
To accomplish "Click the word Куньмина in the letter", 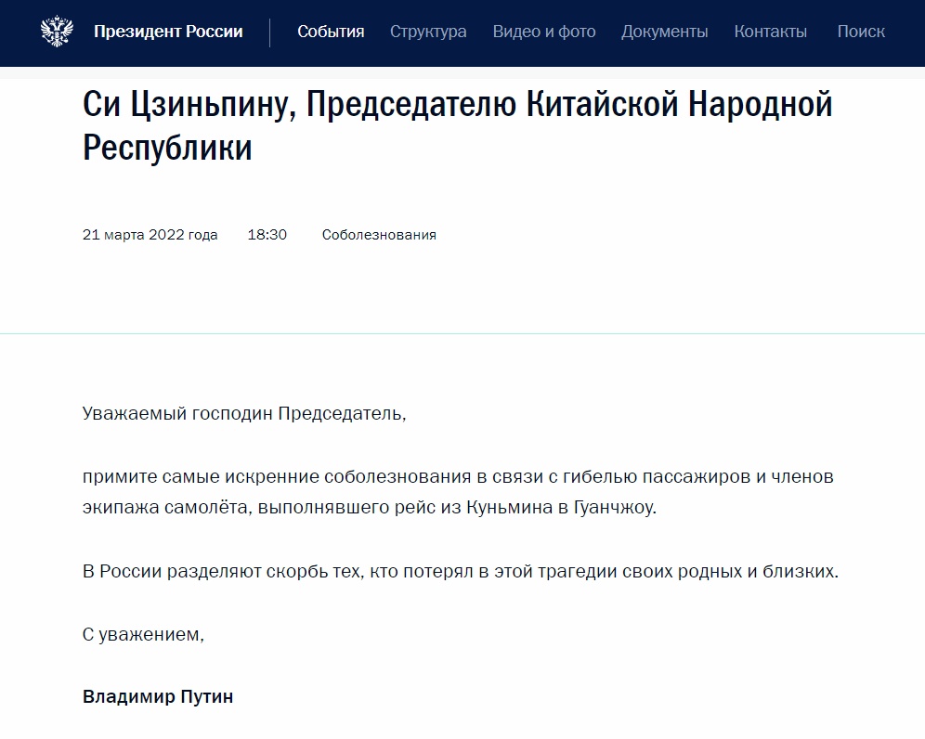I will tap(518, 508).
